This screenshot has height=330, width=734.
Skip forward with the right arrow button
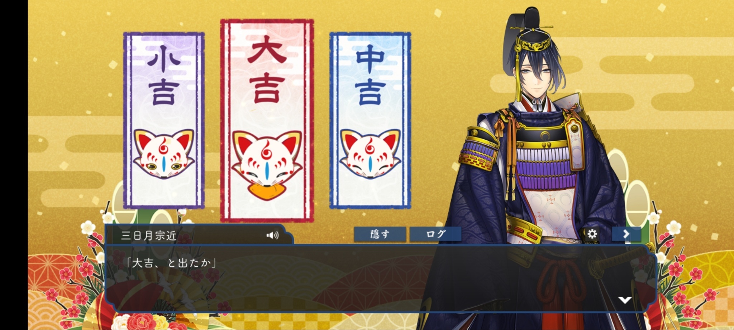coord(626,234)
